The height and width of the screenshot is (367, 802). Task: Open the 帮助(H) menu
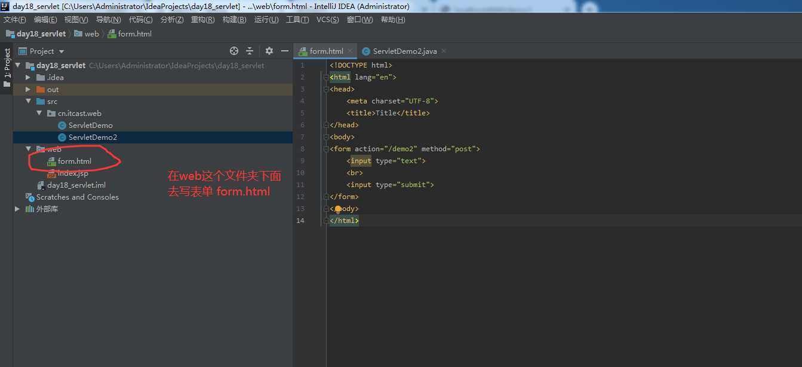click(392, 20)
